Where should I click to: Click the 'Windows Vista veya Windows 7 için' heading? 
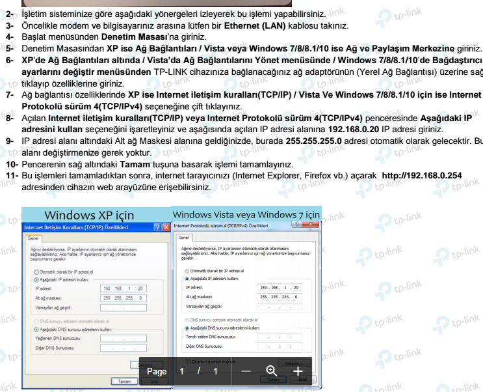tap(246, 214)
